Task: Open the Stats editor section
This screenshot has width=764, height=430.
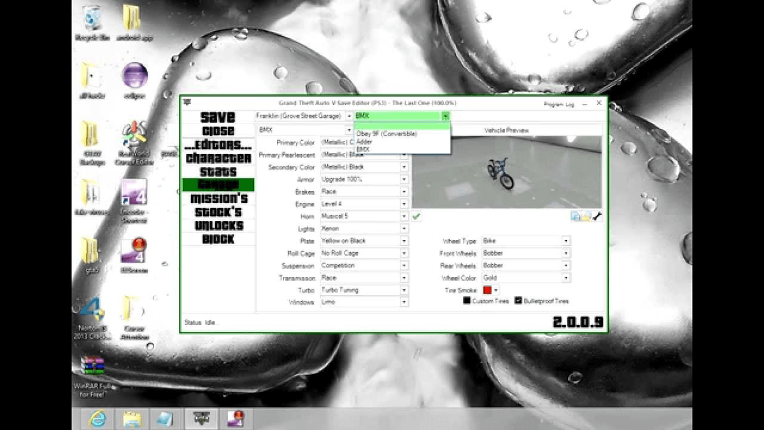Action: click(218, 172)
